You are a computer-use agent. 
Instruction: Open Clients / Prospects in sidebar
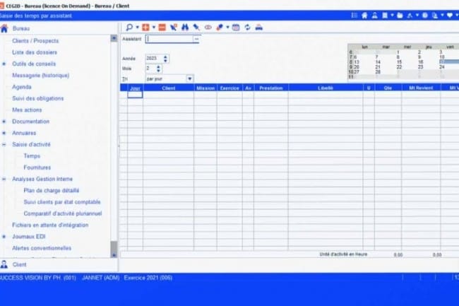coord(35,41)
